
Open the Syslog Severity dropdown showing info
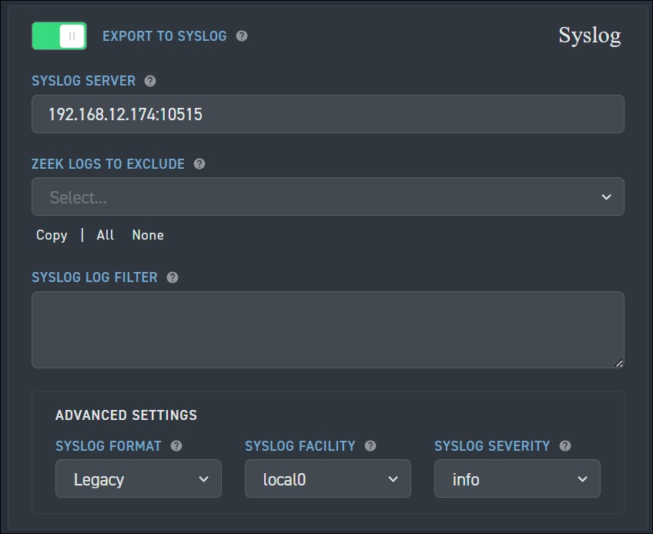(517, 479)
